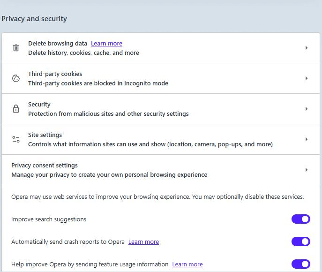Click the padlock icon next to Security
This screenshot has width=322, height=272.
click(x=16, y=109)
